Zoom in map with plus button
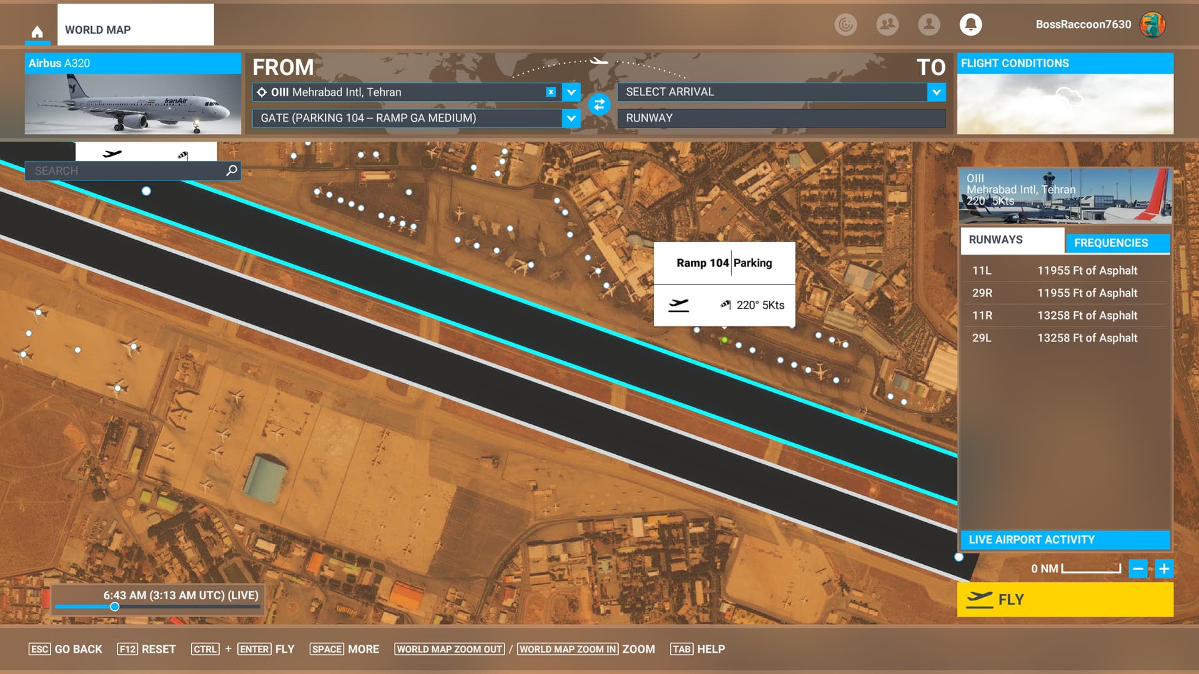This screenshot has height=674, width=1199. (x=1164, y=569)
